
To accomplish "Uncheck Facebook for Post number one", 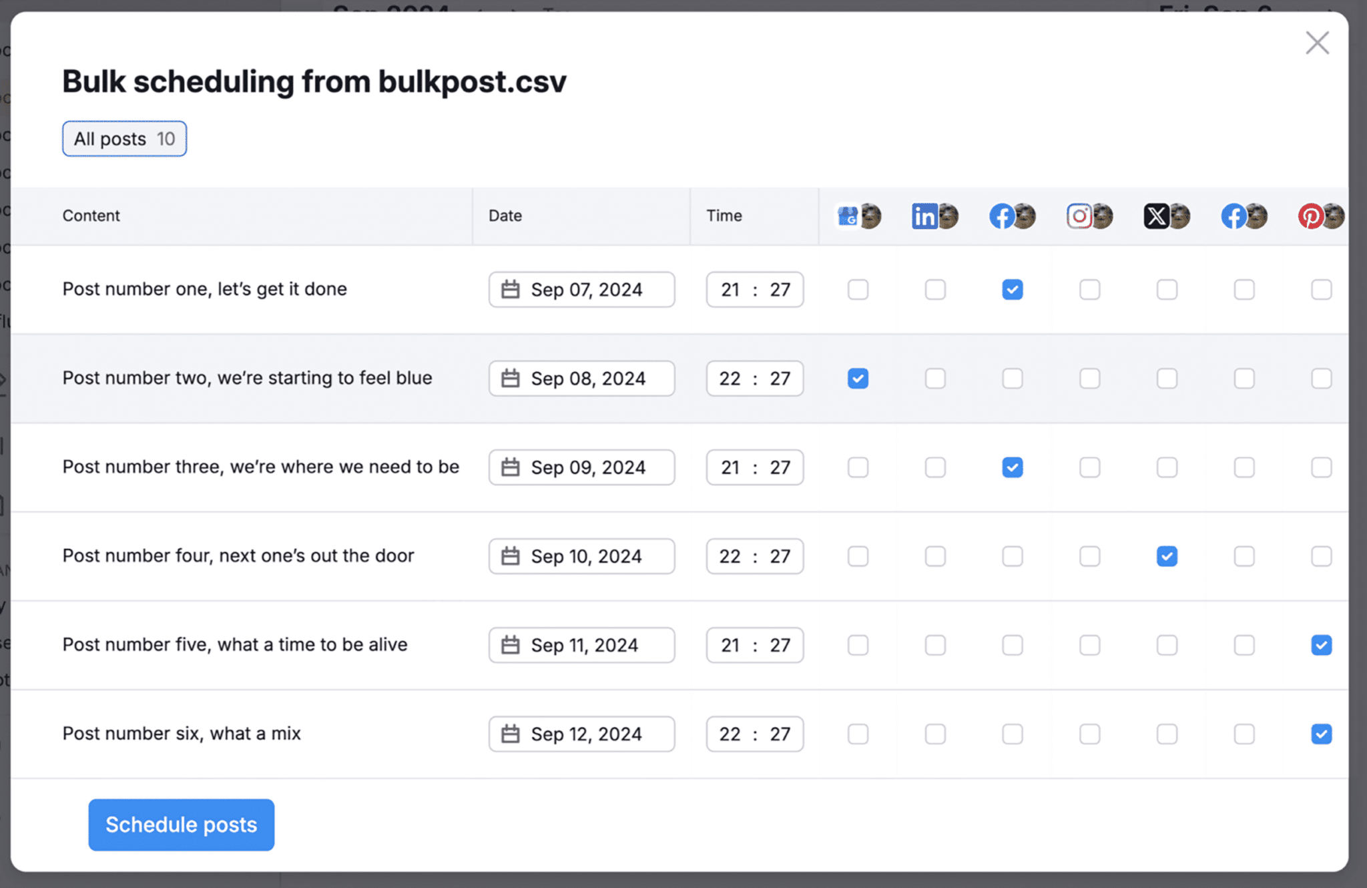I will pos(1013,290).
